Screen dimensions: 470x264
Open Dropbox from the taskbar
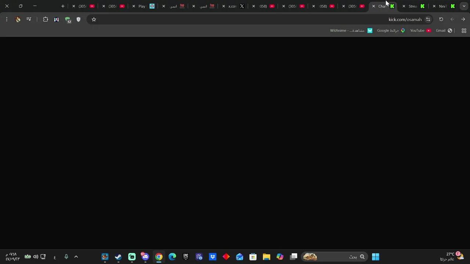[213, 257]
